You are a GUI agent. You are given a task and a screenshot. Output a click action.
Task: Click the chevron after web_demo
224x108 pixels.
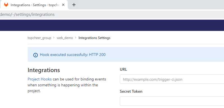pyautogui.click(x=76, y=38)
